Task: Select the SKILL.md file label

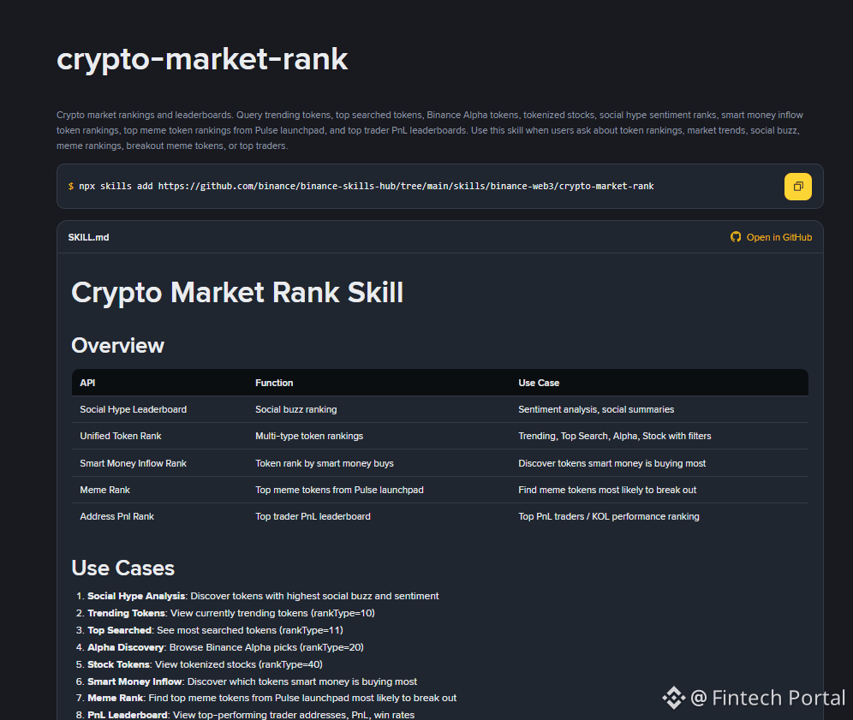Action: tap(88, 237)
